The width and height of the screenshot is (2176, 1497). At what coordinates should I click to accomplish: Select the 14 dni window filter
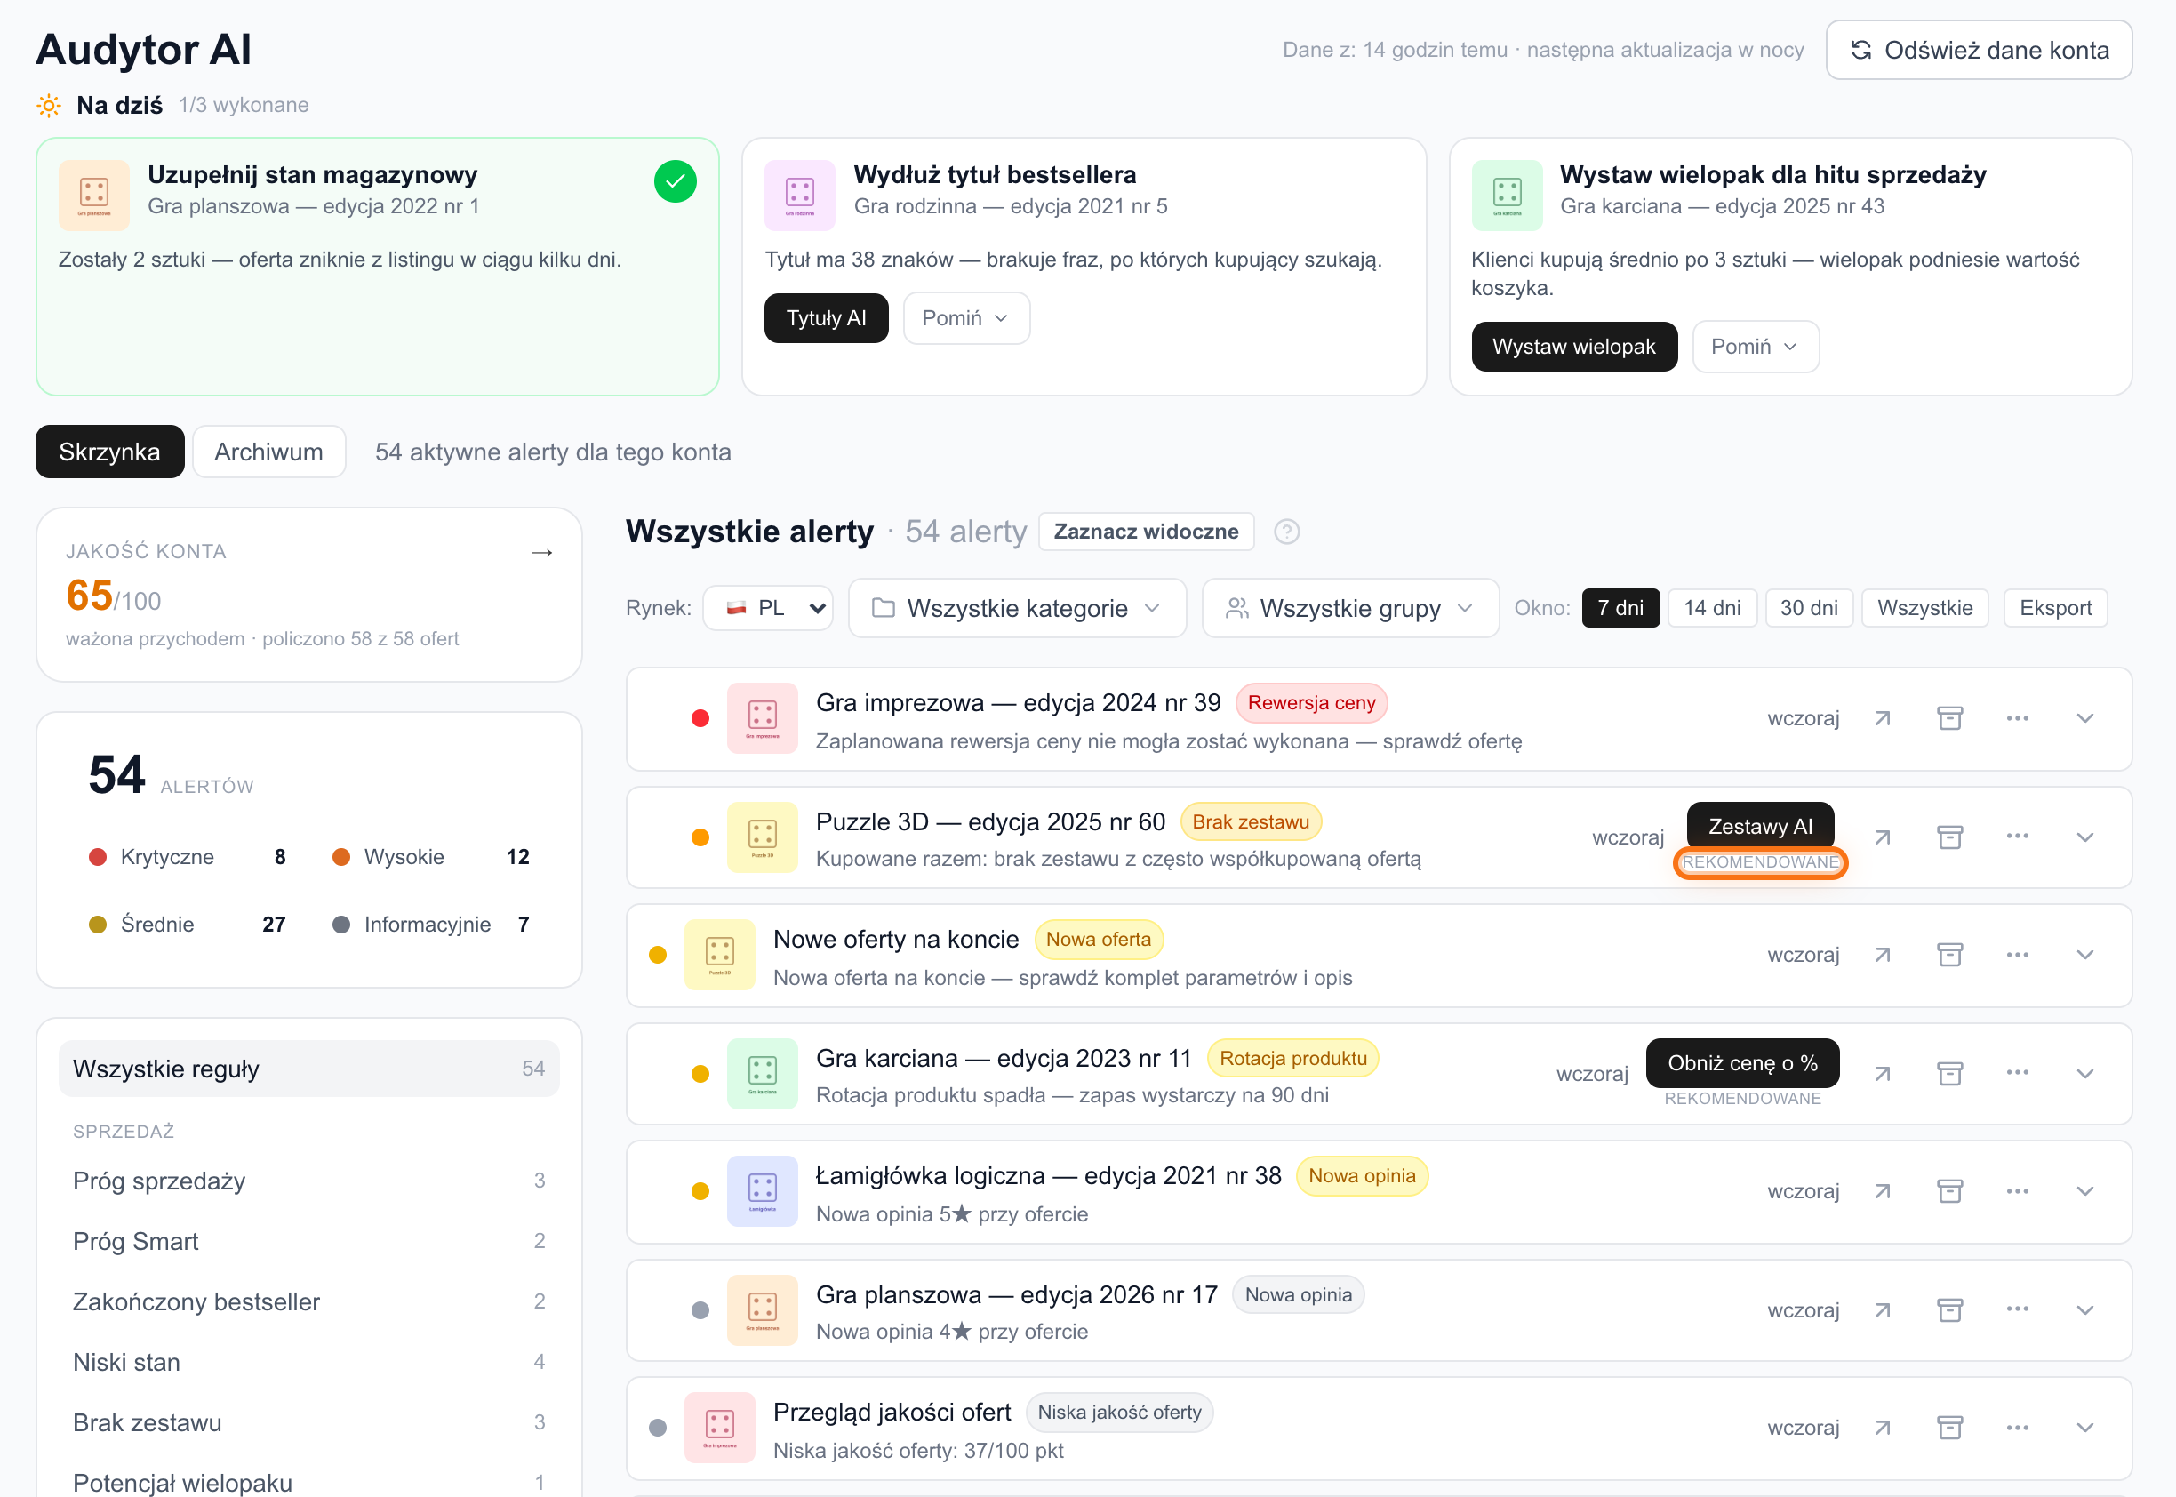tap(1712, 608)
